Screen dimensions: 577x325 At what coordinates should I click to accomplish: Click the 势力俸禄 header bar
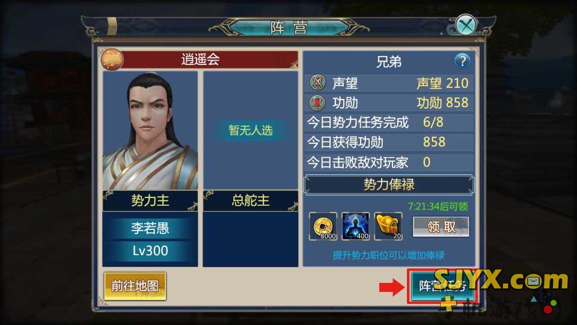(x=389, y=185)
